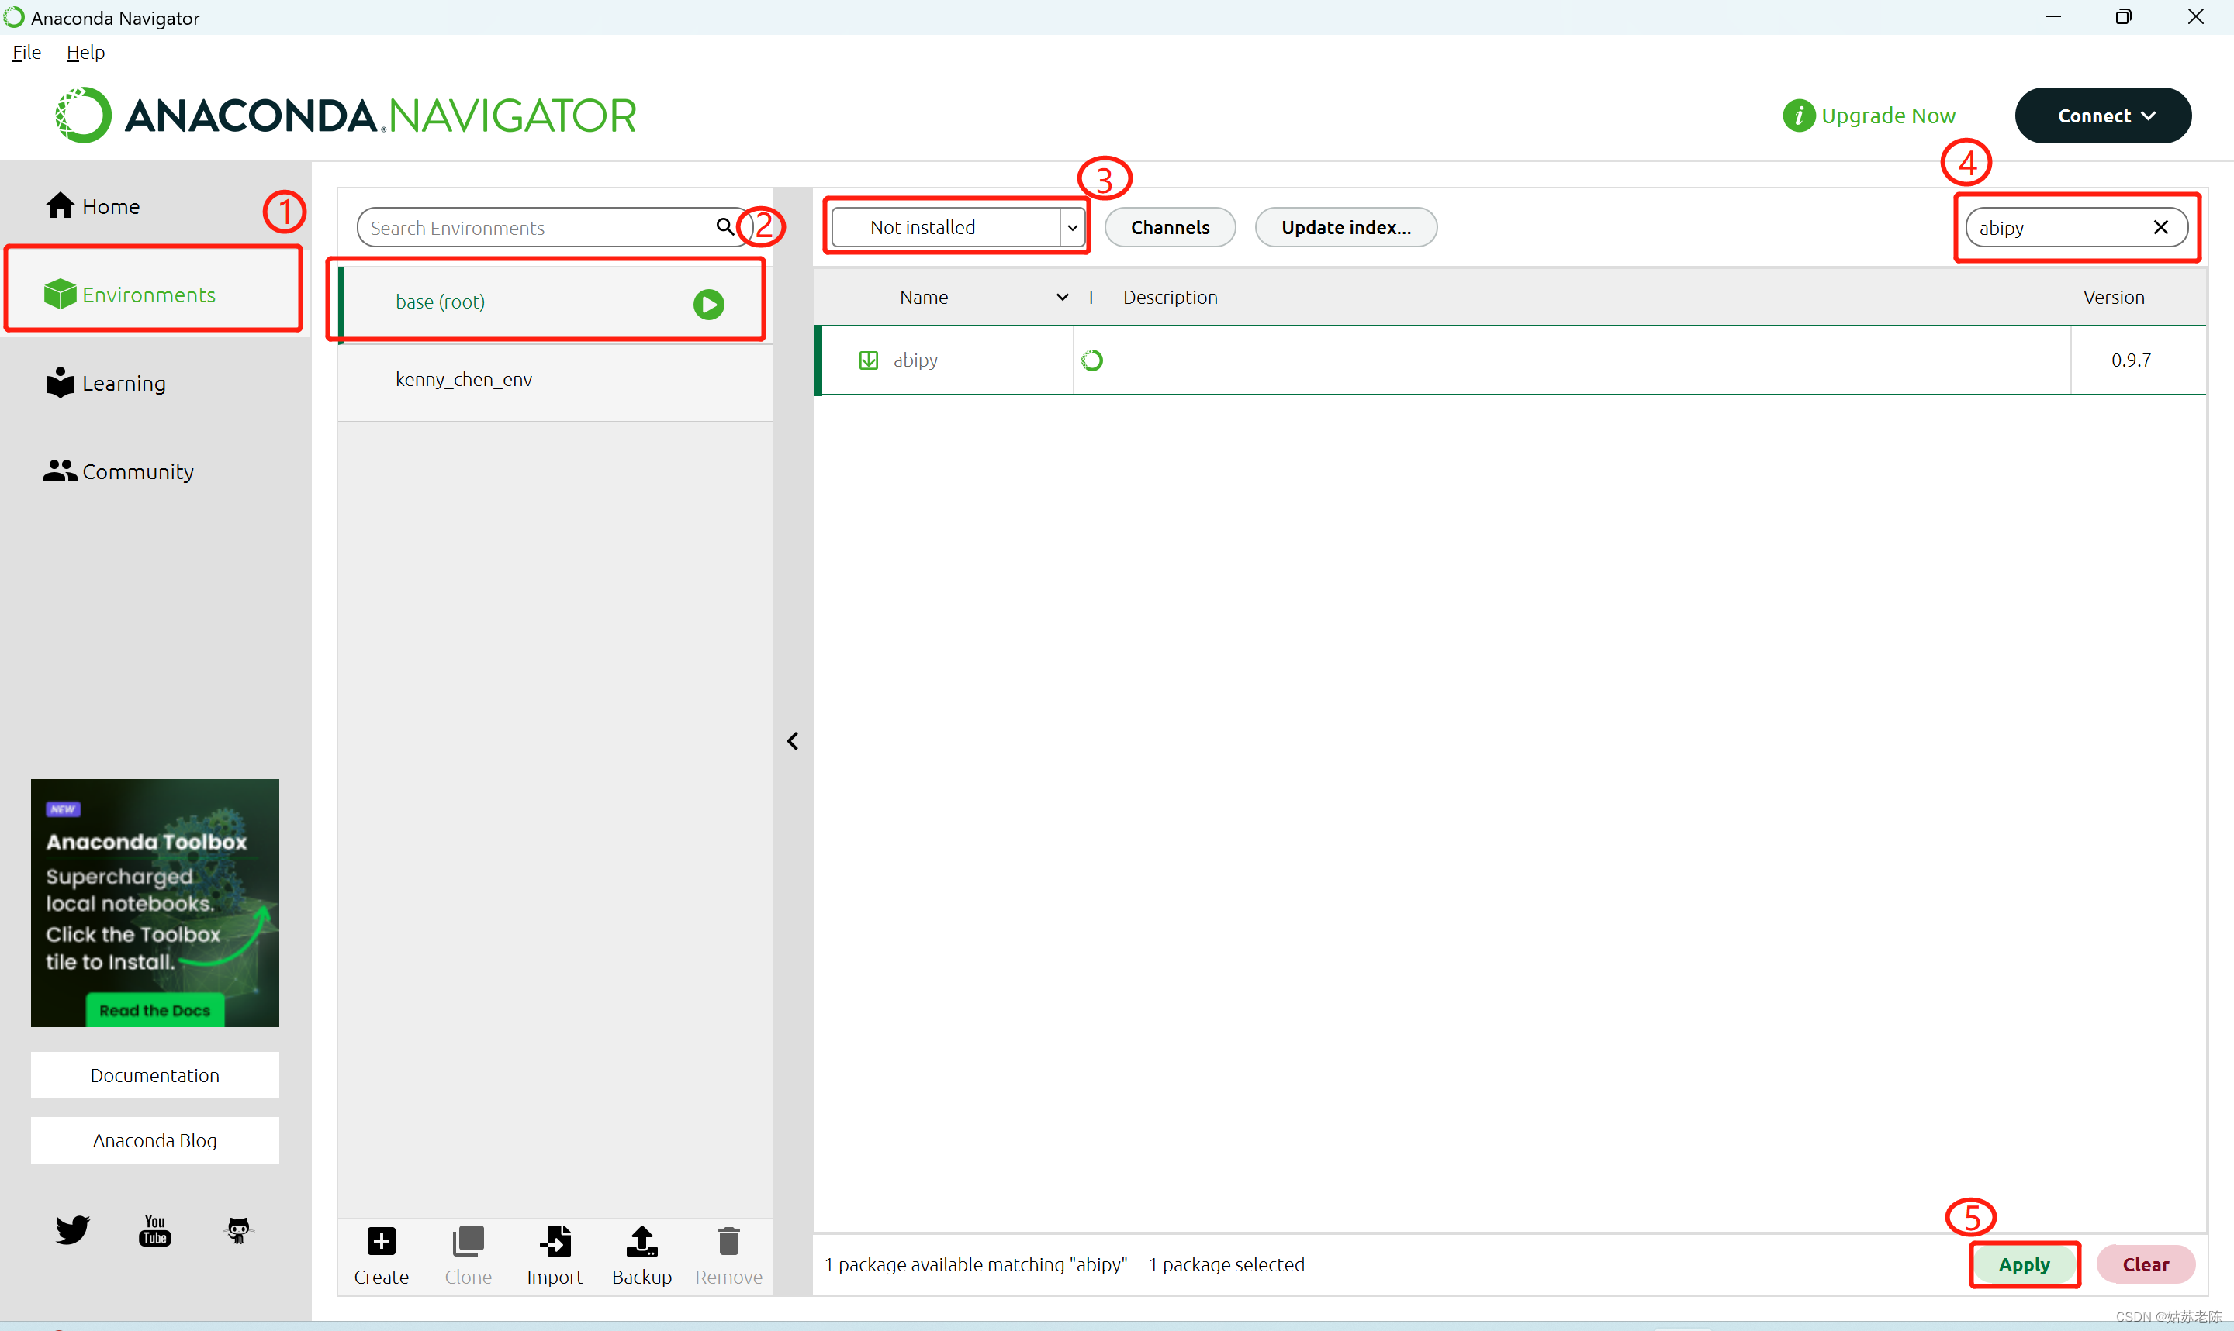Click the Description column header
2234x1331 pixels.
1170,297
